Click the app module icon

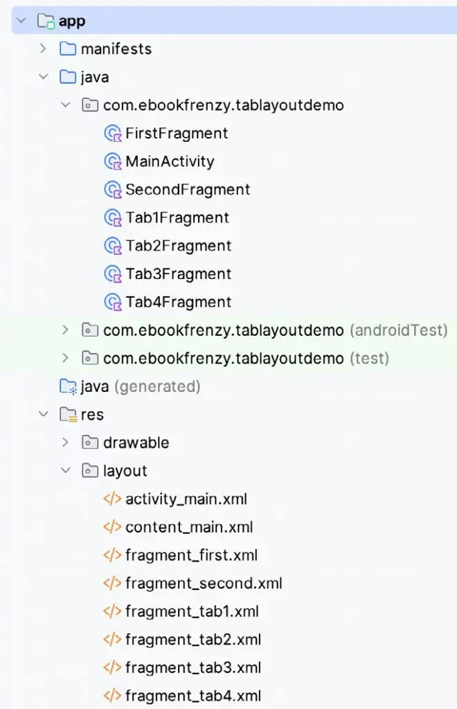point(43,20)
